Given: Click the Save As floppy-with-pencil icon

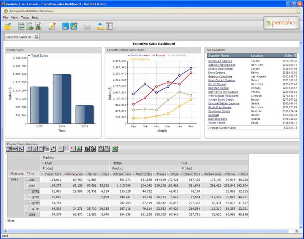Looking at the screenshot, I should click(74, 26).
